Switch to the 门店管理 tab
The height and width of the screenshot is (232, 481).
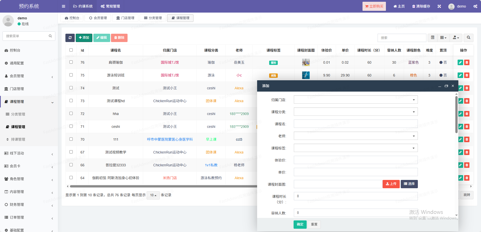pos(125,18)
